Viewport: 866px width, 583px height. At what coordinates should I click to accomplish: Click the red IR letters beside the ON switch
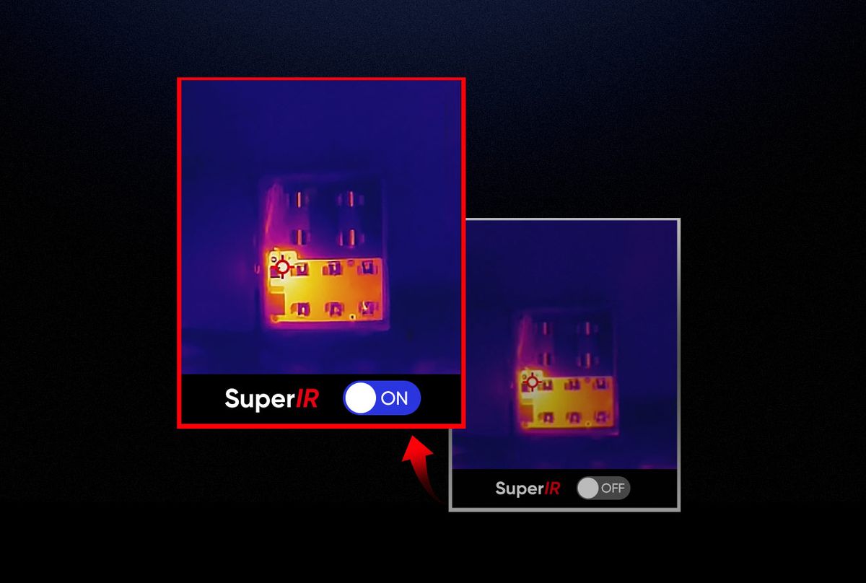[x=305, y=398]
